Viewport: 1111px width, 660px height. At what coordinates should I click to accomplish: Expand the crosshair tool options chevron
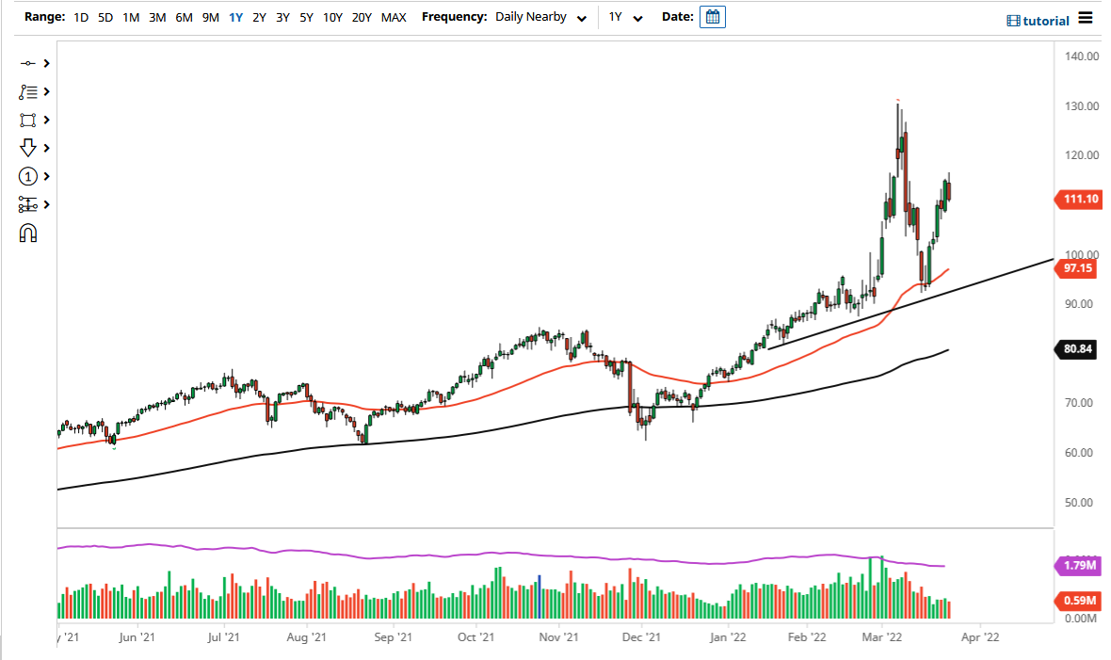point(45,63)
